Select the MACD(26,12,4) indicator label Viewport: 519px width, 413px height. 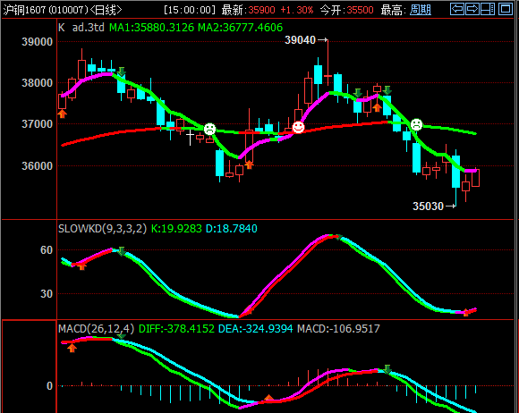point(97,329)
